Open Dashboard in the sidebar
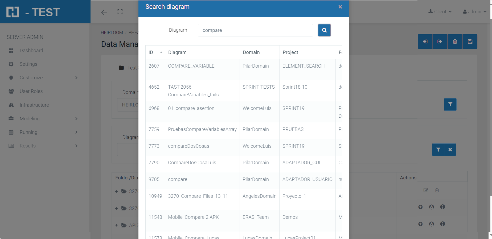 coord(31,51)
